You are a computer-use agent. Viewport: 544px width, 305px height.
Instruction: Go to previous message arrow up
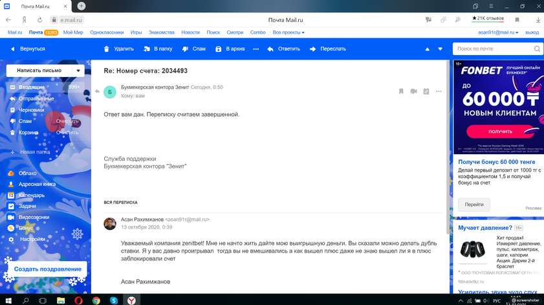click(428, 49)
